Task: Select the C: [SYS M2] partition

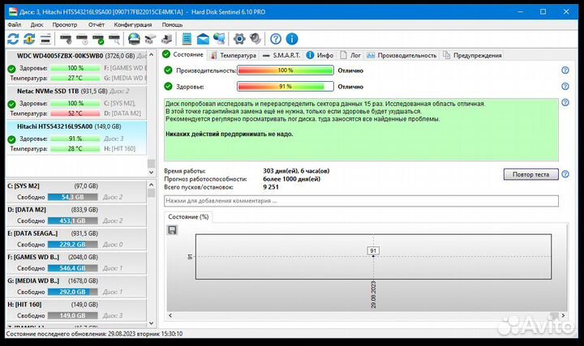Action: [77, 191]
